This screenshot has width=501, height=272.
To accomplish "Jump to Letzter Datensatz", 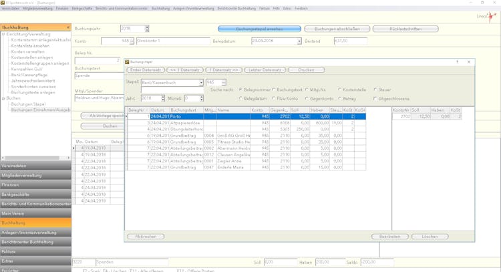I will (x=264, y=70).
